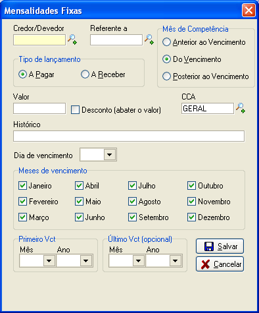Uncheck the Março month checkbox

22,217
